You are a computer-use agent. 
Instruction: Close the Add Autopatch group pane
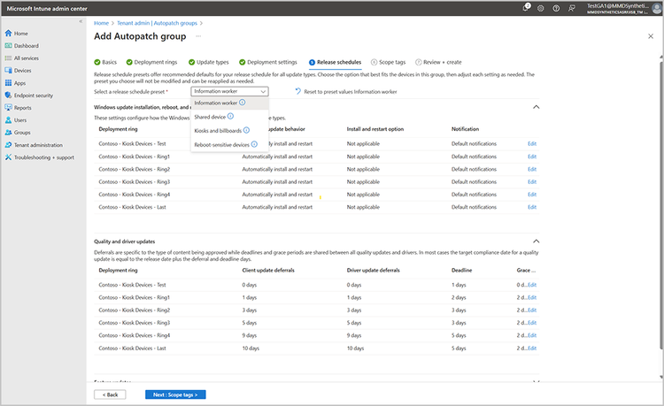coord(651,36)
